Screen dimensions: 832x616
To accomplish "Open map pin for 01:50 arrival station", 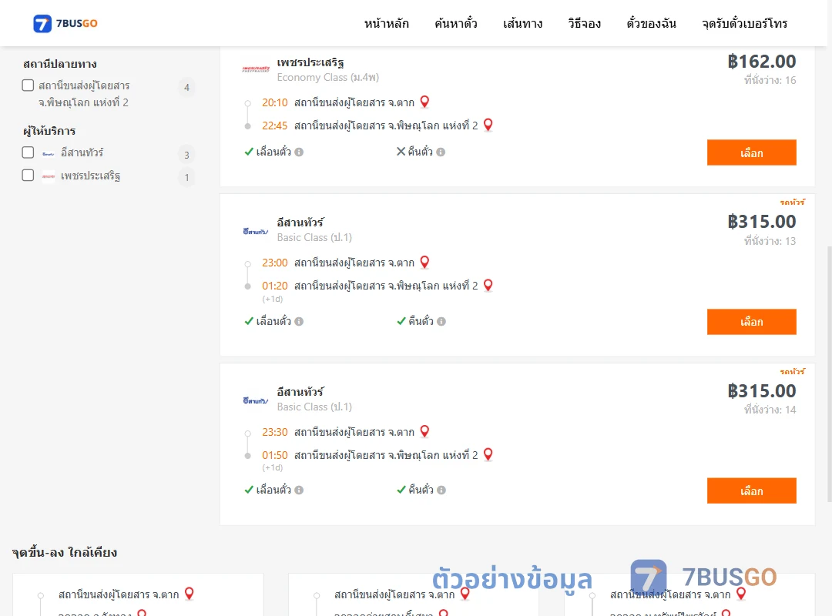I will (x=488, y=455).
